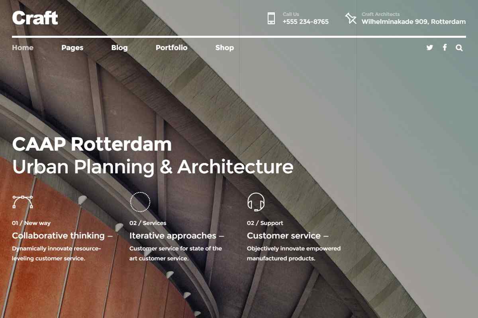Click the address Wilhelminakade 909, Rotterdam
This screenshot has height=318, width=478.
coord(413,22)
